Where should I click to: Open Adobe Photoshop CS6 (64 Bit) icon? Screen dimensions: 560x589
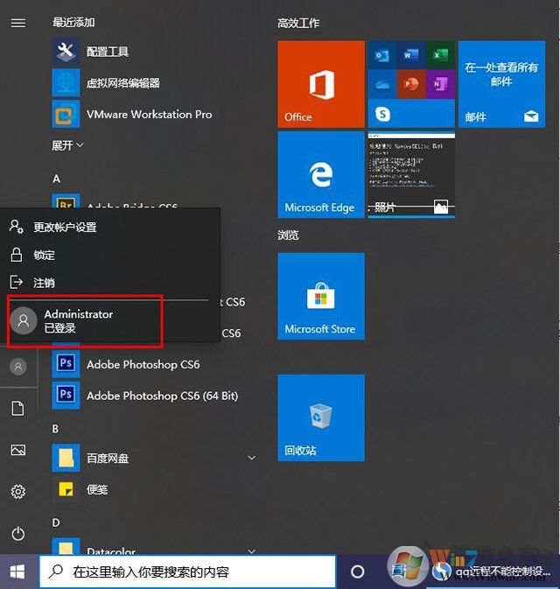coord(66,396)
